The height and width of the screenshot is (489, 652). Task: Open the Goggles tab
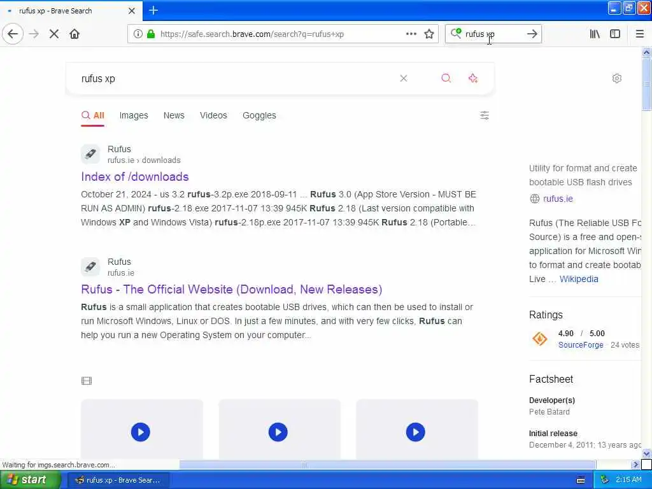tap(259, 115)
